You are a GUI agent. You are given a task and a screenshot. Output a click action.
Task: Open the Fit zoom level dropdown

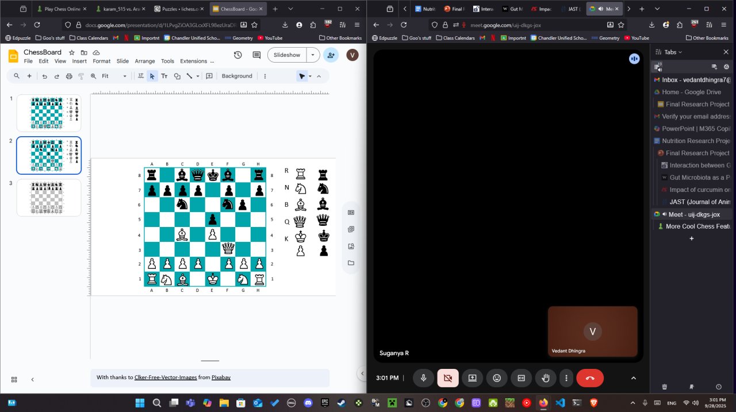[114, 76]
